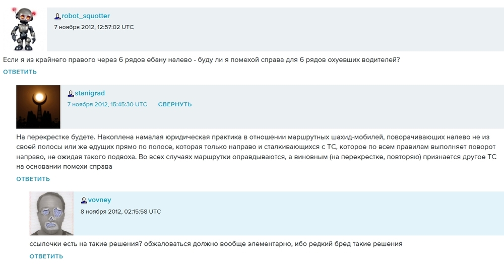Open vovney's grayscale face avatar
Image resolution: width=504 pixels, height=264 pixels.
click(x=51, y=213)
